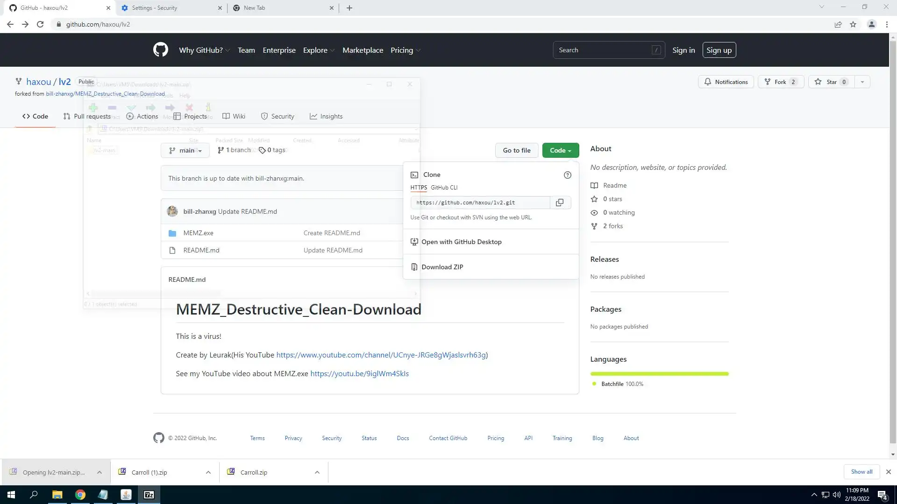This screenshot has height=504, width=897.
Task: Open the Leurak YouTube channel link
Action: pyautogui.click(x=381, y=355)
